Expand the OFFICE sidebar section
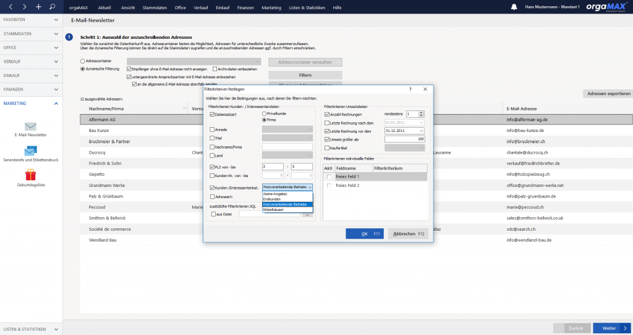Screen dimensions: 633x335 31,48
